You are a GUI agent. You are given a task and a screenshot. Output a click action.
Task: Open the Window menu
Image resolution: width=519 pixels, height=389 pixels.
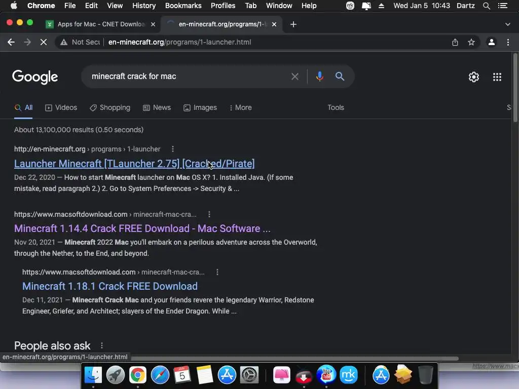[279, 6]
